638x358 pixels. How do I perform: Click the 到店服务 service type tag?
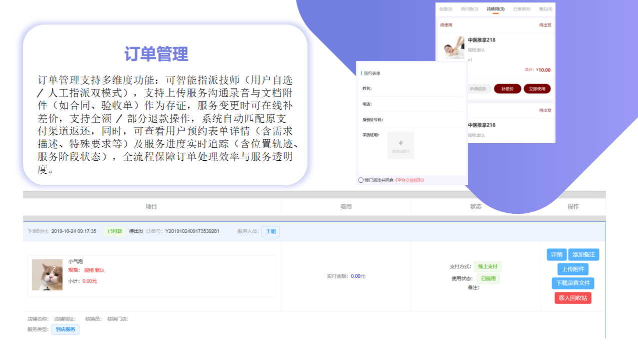click(65, 329)
